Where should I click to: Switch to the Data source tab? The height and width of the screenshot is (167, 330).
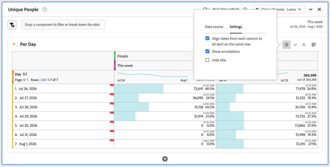pos(214,27)
